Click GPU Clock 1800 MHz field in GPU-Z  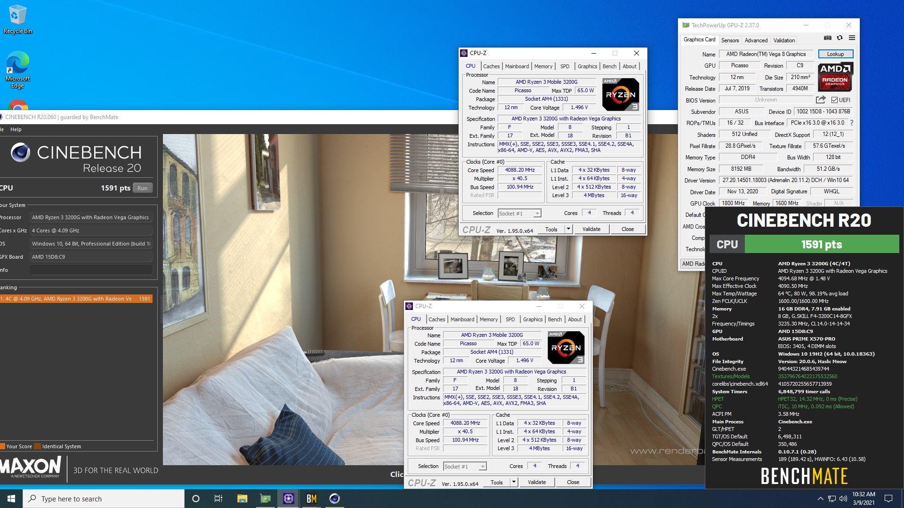tap(733, 203)
